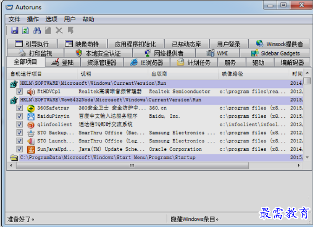This screenshot has height=227, width=313.
Task: Open the 用户 menu
Action: [x=70, y=19]
